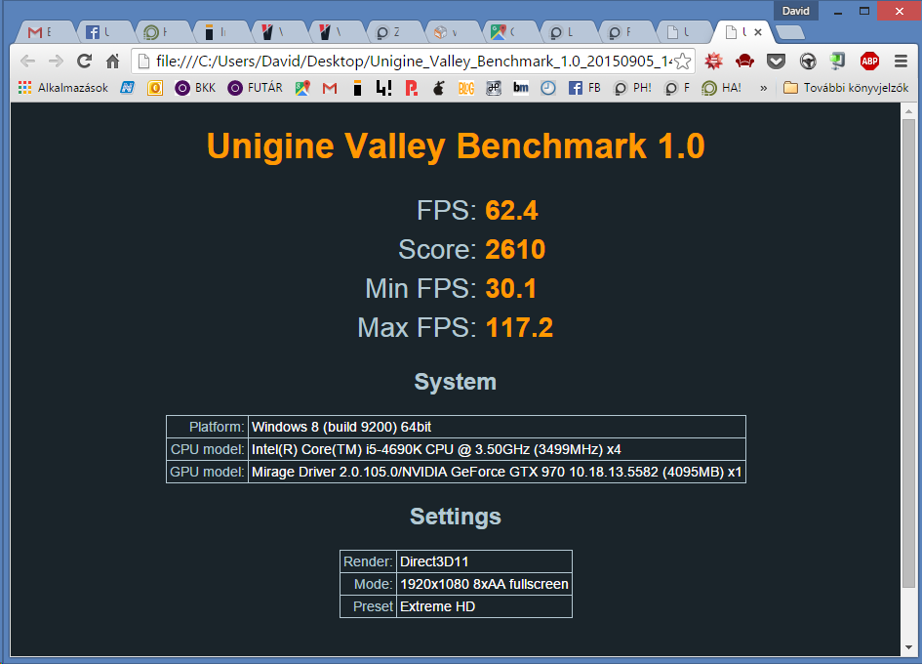Bookmark this page with the star icon
Image resolution: width=922 pixels, height=664 pixels.
(x=682, y=62)
